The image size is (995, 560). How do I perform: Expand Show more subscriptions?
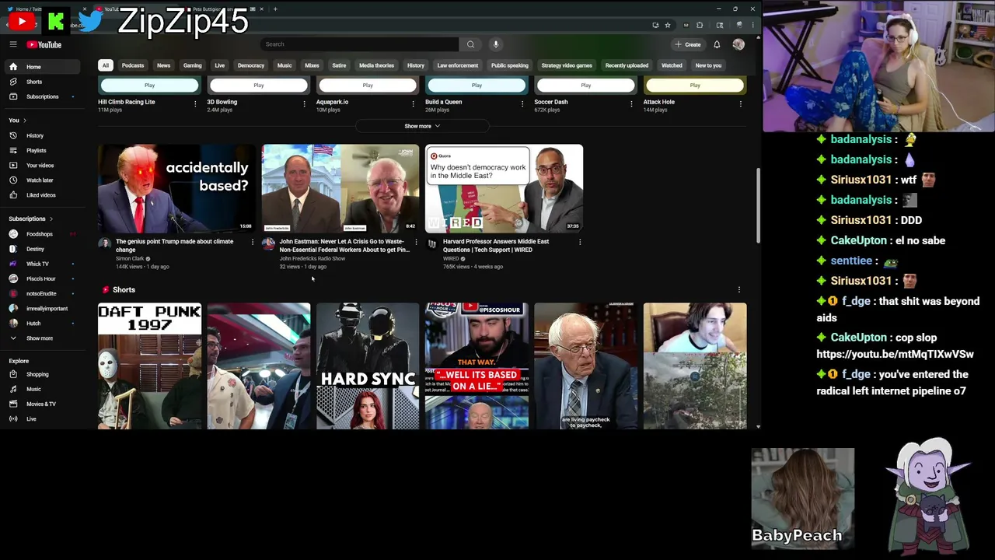(44, 338)
